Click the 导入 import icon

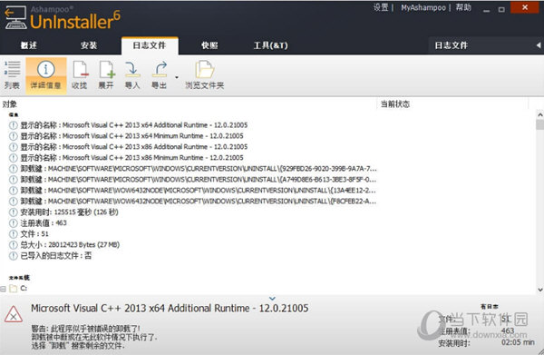click(x=132, y=74)
